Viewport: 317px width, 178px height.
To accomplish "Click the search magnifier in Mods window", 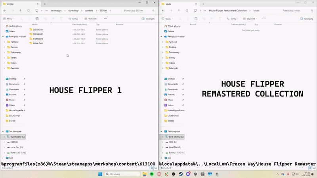I will 312,11.
